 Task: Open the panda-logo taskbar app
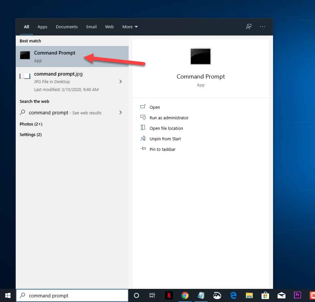217,295
